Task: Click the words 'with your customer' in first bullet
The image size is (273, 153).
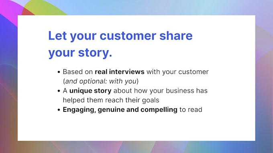Action: pyautogui.click(x=177, y=72)
